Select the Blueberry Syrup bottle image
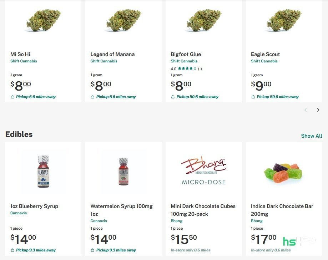 pos(43,172)
